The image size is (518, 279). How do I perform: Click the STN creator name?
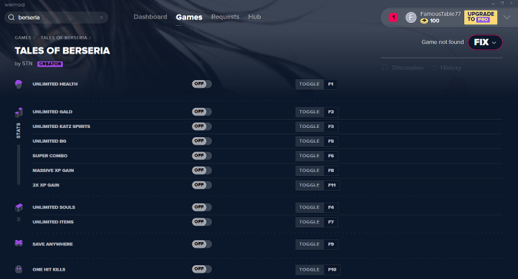[27, 63]
